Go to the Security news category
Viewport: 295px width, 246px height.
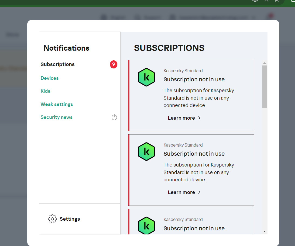pyautogui.click(x=57, y=117)
